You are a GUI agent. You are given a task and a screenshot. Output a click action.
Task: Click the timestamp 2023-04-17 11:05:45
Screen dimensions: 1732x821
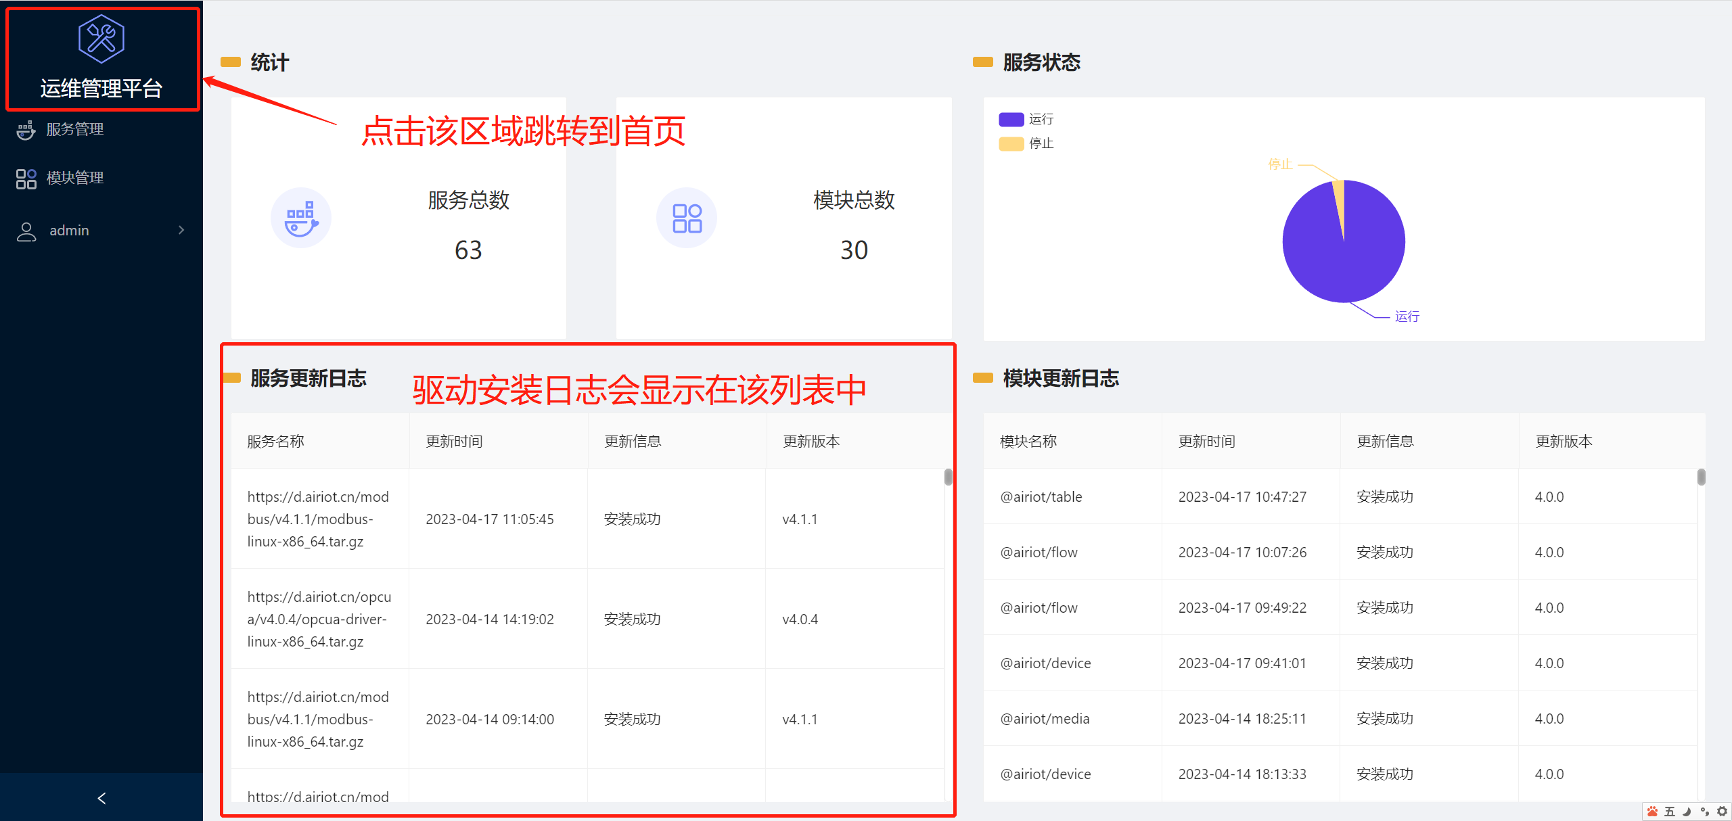(490, 519)
